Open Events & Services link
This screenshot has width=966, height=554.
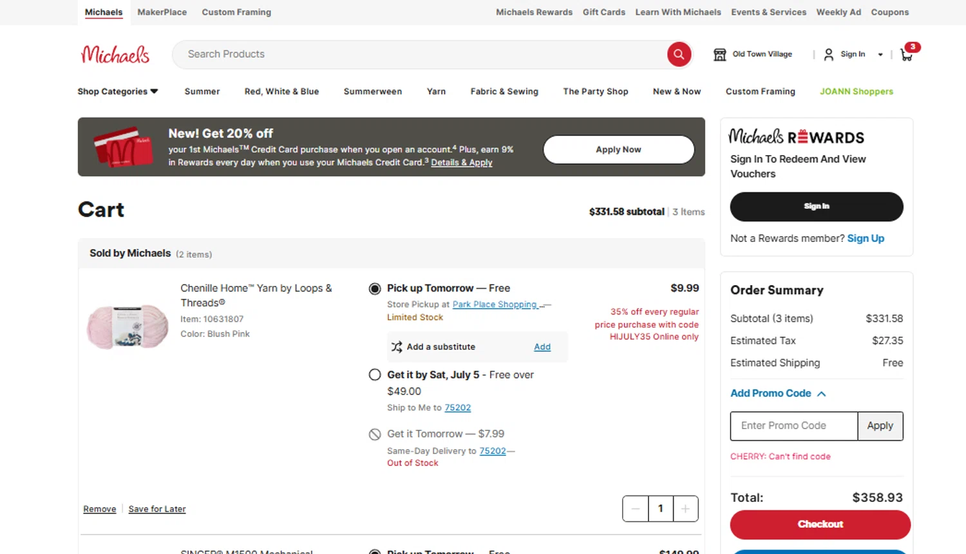[x=768, y=12]
